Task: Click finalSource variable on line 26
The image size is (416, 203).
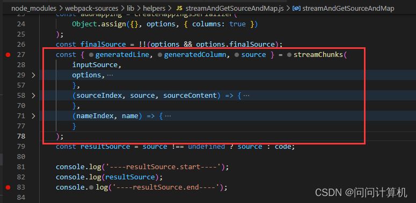Action: [x=103, y=45]
